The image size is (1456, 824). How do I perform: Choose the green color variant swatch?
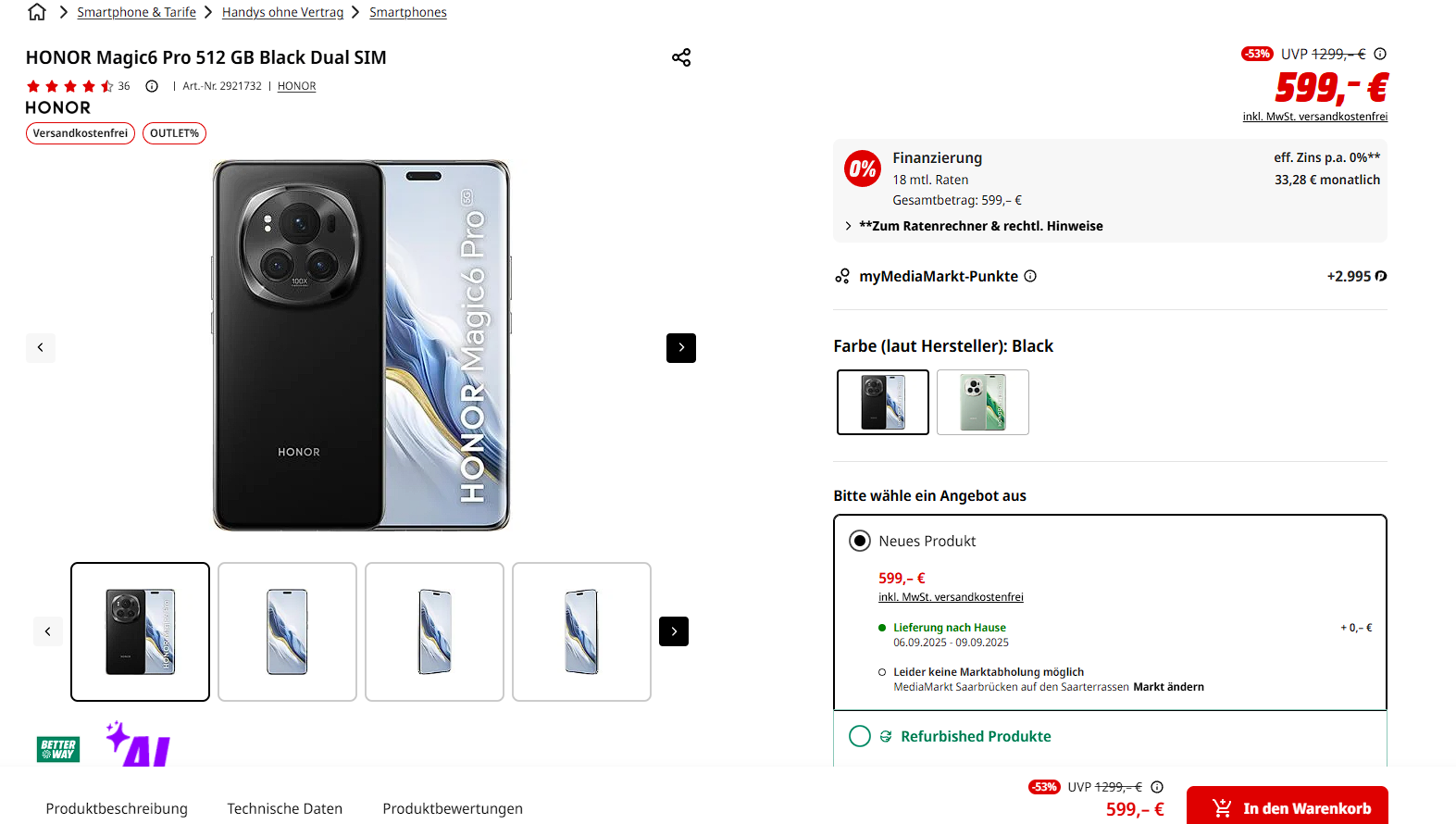[983, 402]
